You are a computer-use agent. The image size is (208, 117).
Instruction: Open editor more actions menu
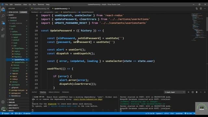coord(205,9)
